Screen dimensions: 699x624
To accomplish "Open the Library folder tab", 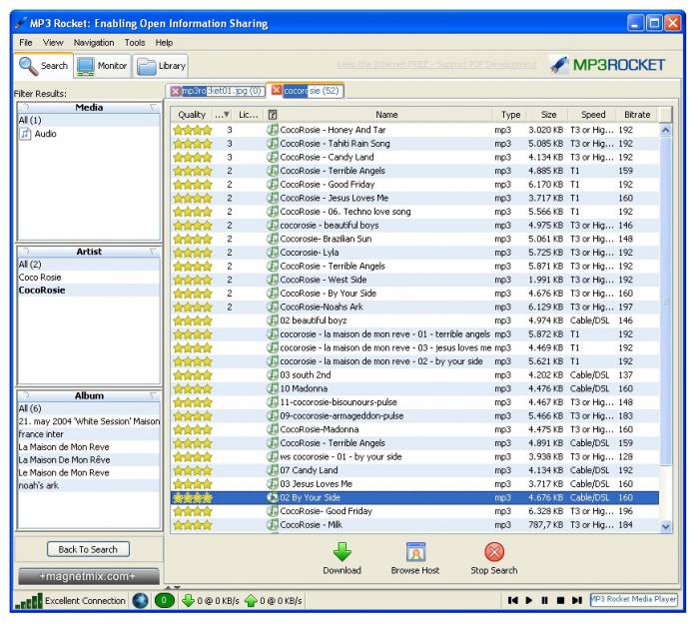I will tap(161, 66).
